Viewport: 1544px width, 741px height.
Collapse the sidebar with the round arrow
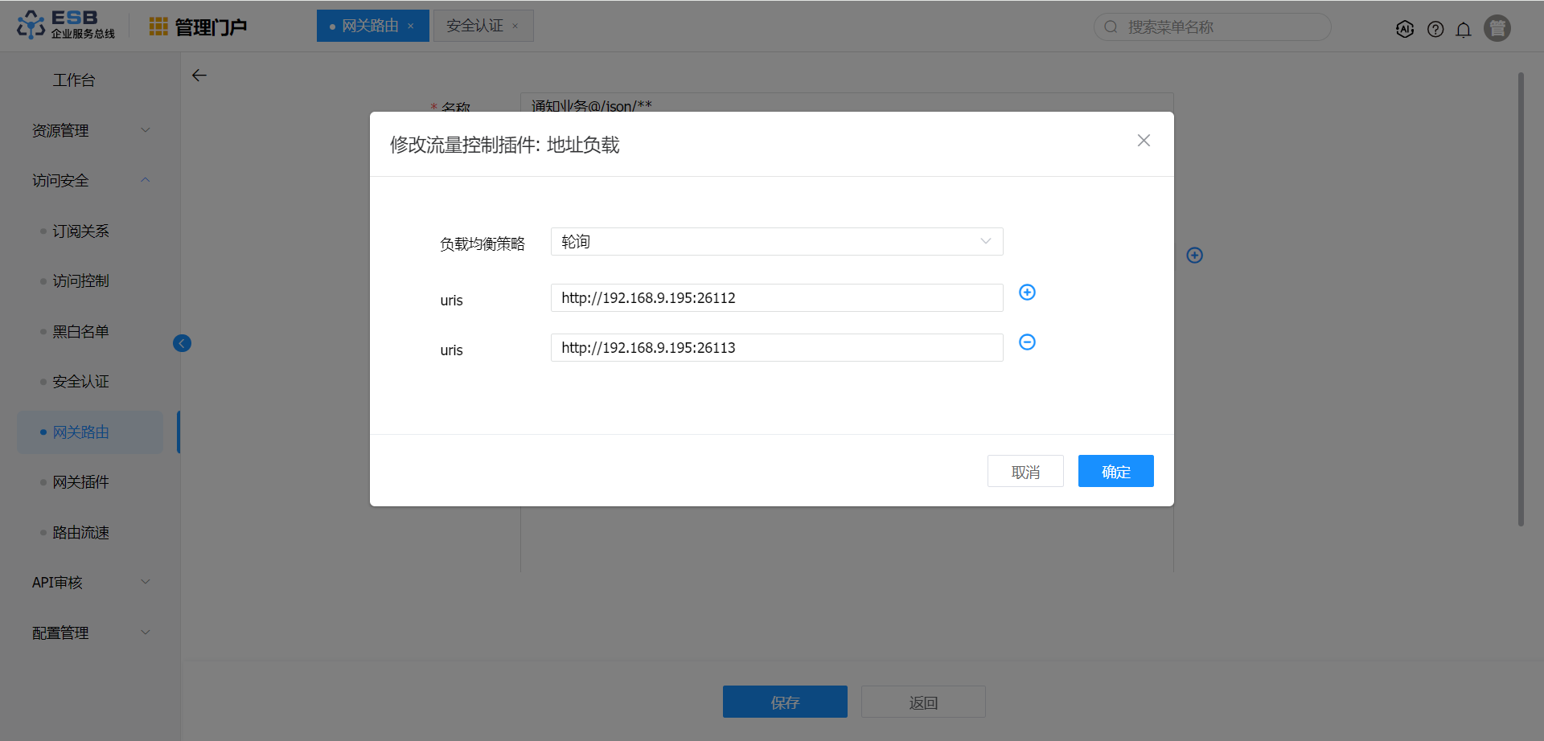(x=182, y=344)
